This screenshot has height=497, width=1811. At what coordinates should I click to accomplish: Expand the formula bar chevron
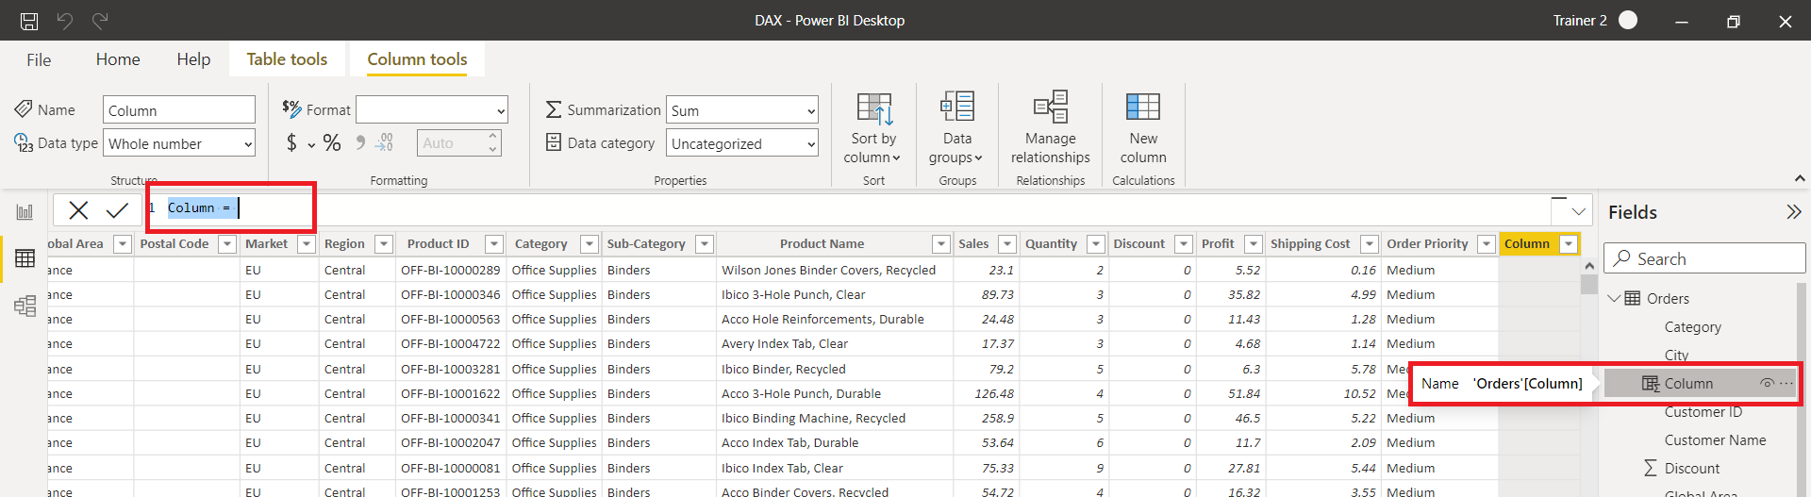tap(1578, 211)
